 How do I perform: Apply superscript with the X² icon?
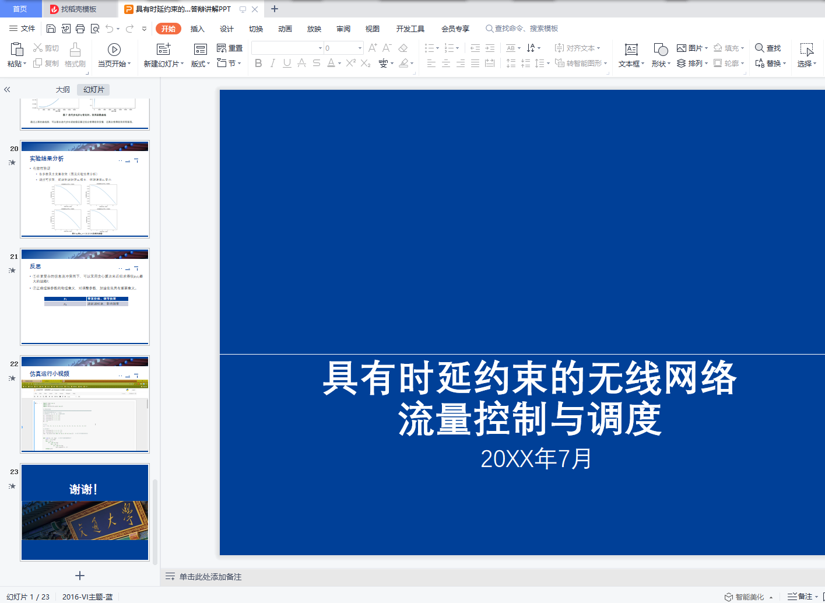pyautogui.click(x=350, y=63)
